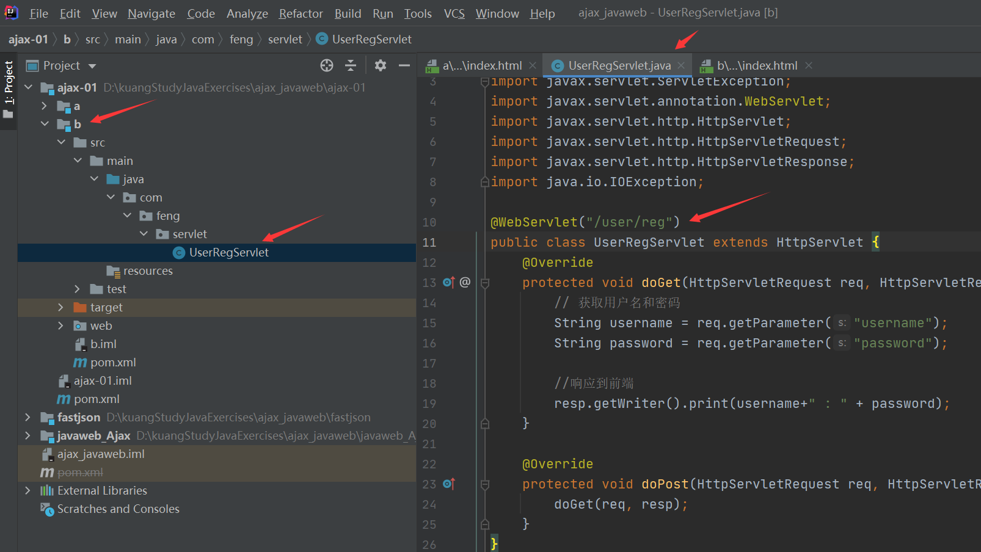981x552 pixels.
Task: Hide the Project panel with minus icon
Action: point(404,65)
